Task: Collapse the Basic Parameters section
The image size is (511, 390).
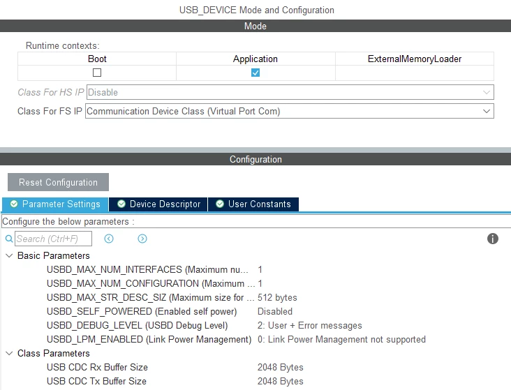Action: pos(10,256)
